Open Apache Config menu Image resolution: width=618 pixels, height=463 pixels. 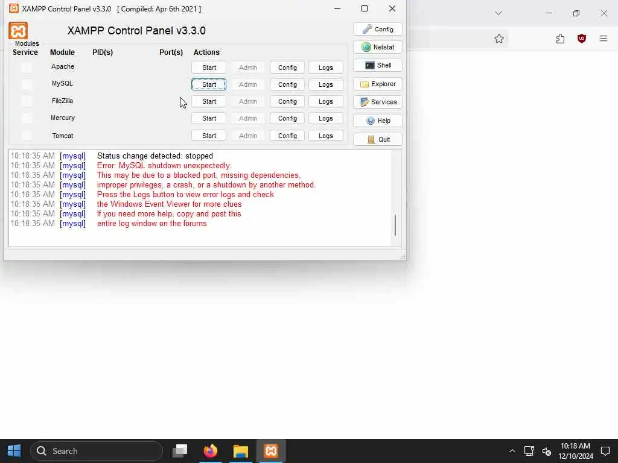pyautogui.click(x=287, y=68)
